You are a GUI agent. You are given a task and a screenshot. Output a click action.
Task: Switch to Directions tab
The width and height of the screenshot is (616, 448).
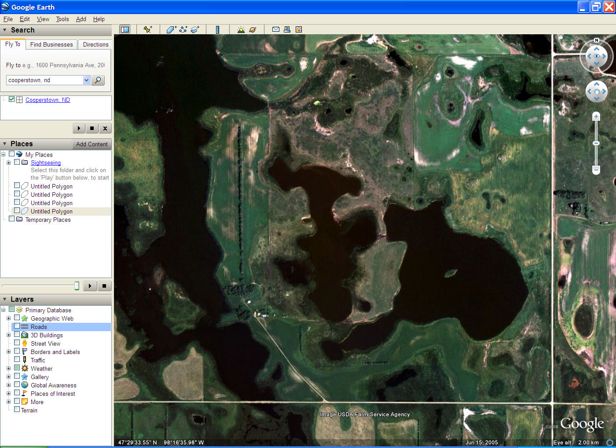click(95, 44)
